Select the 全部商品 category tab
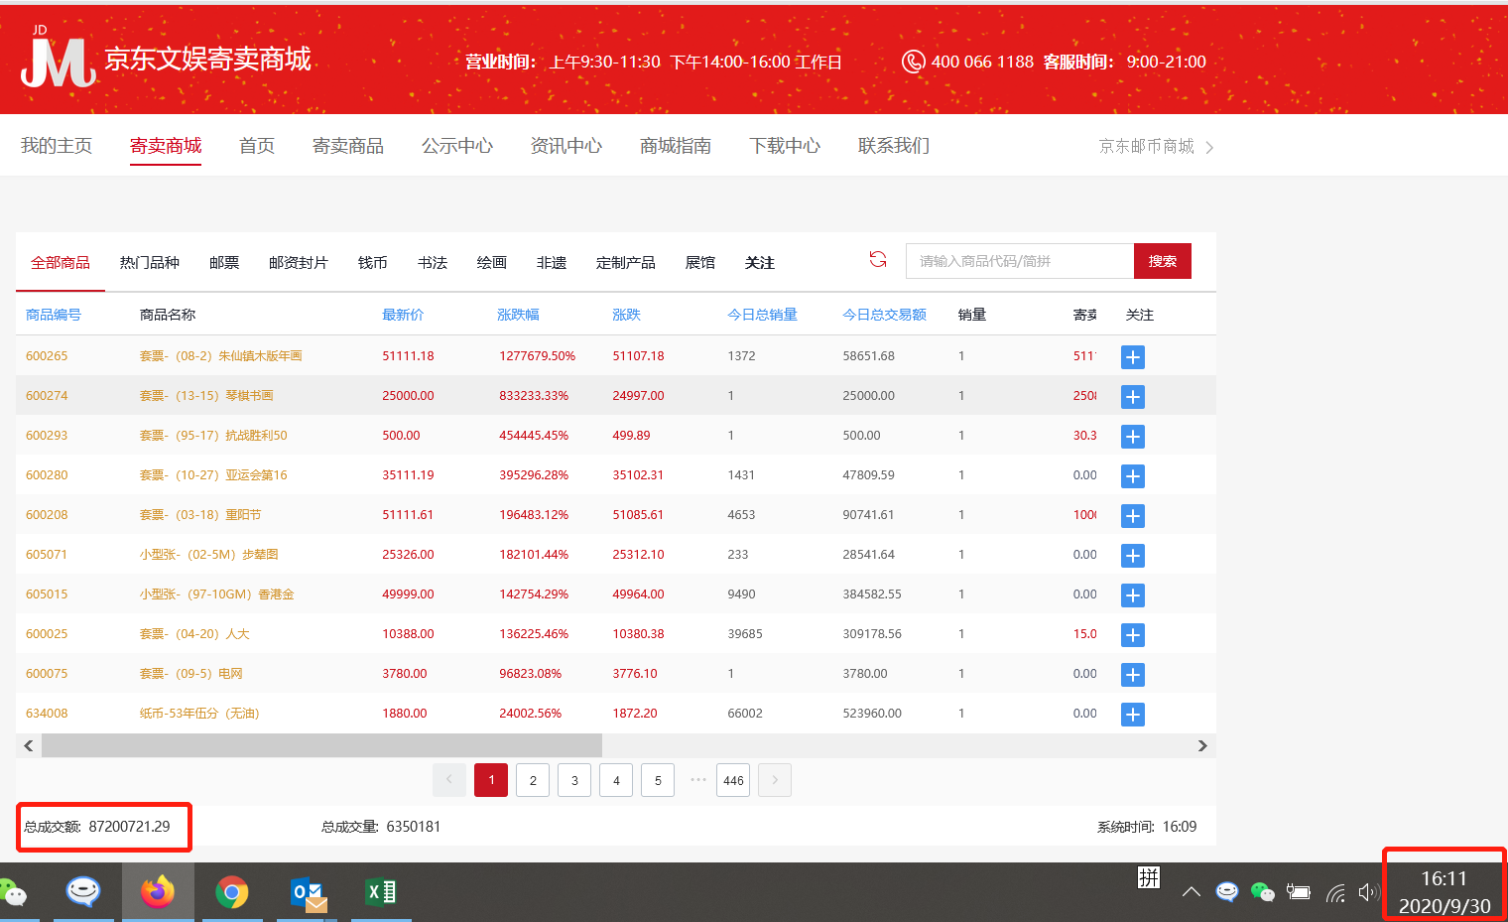This screenshot has height=922, width=1508. (x=61, y=263)
